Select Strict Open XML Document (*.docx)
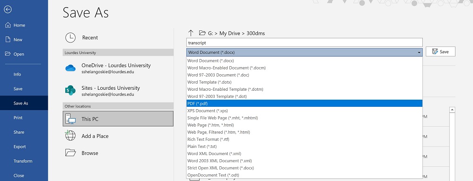The height and width of the screenshot is (181, 473). (x=304, y=168)
